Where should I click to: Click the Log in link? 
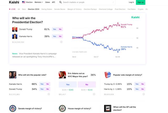point(131,2)
